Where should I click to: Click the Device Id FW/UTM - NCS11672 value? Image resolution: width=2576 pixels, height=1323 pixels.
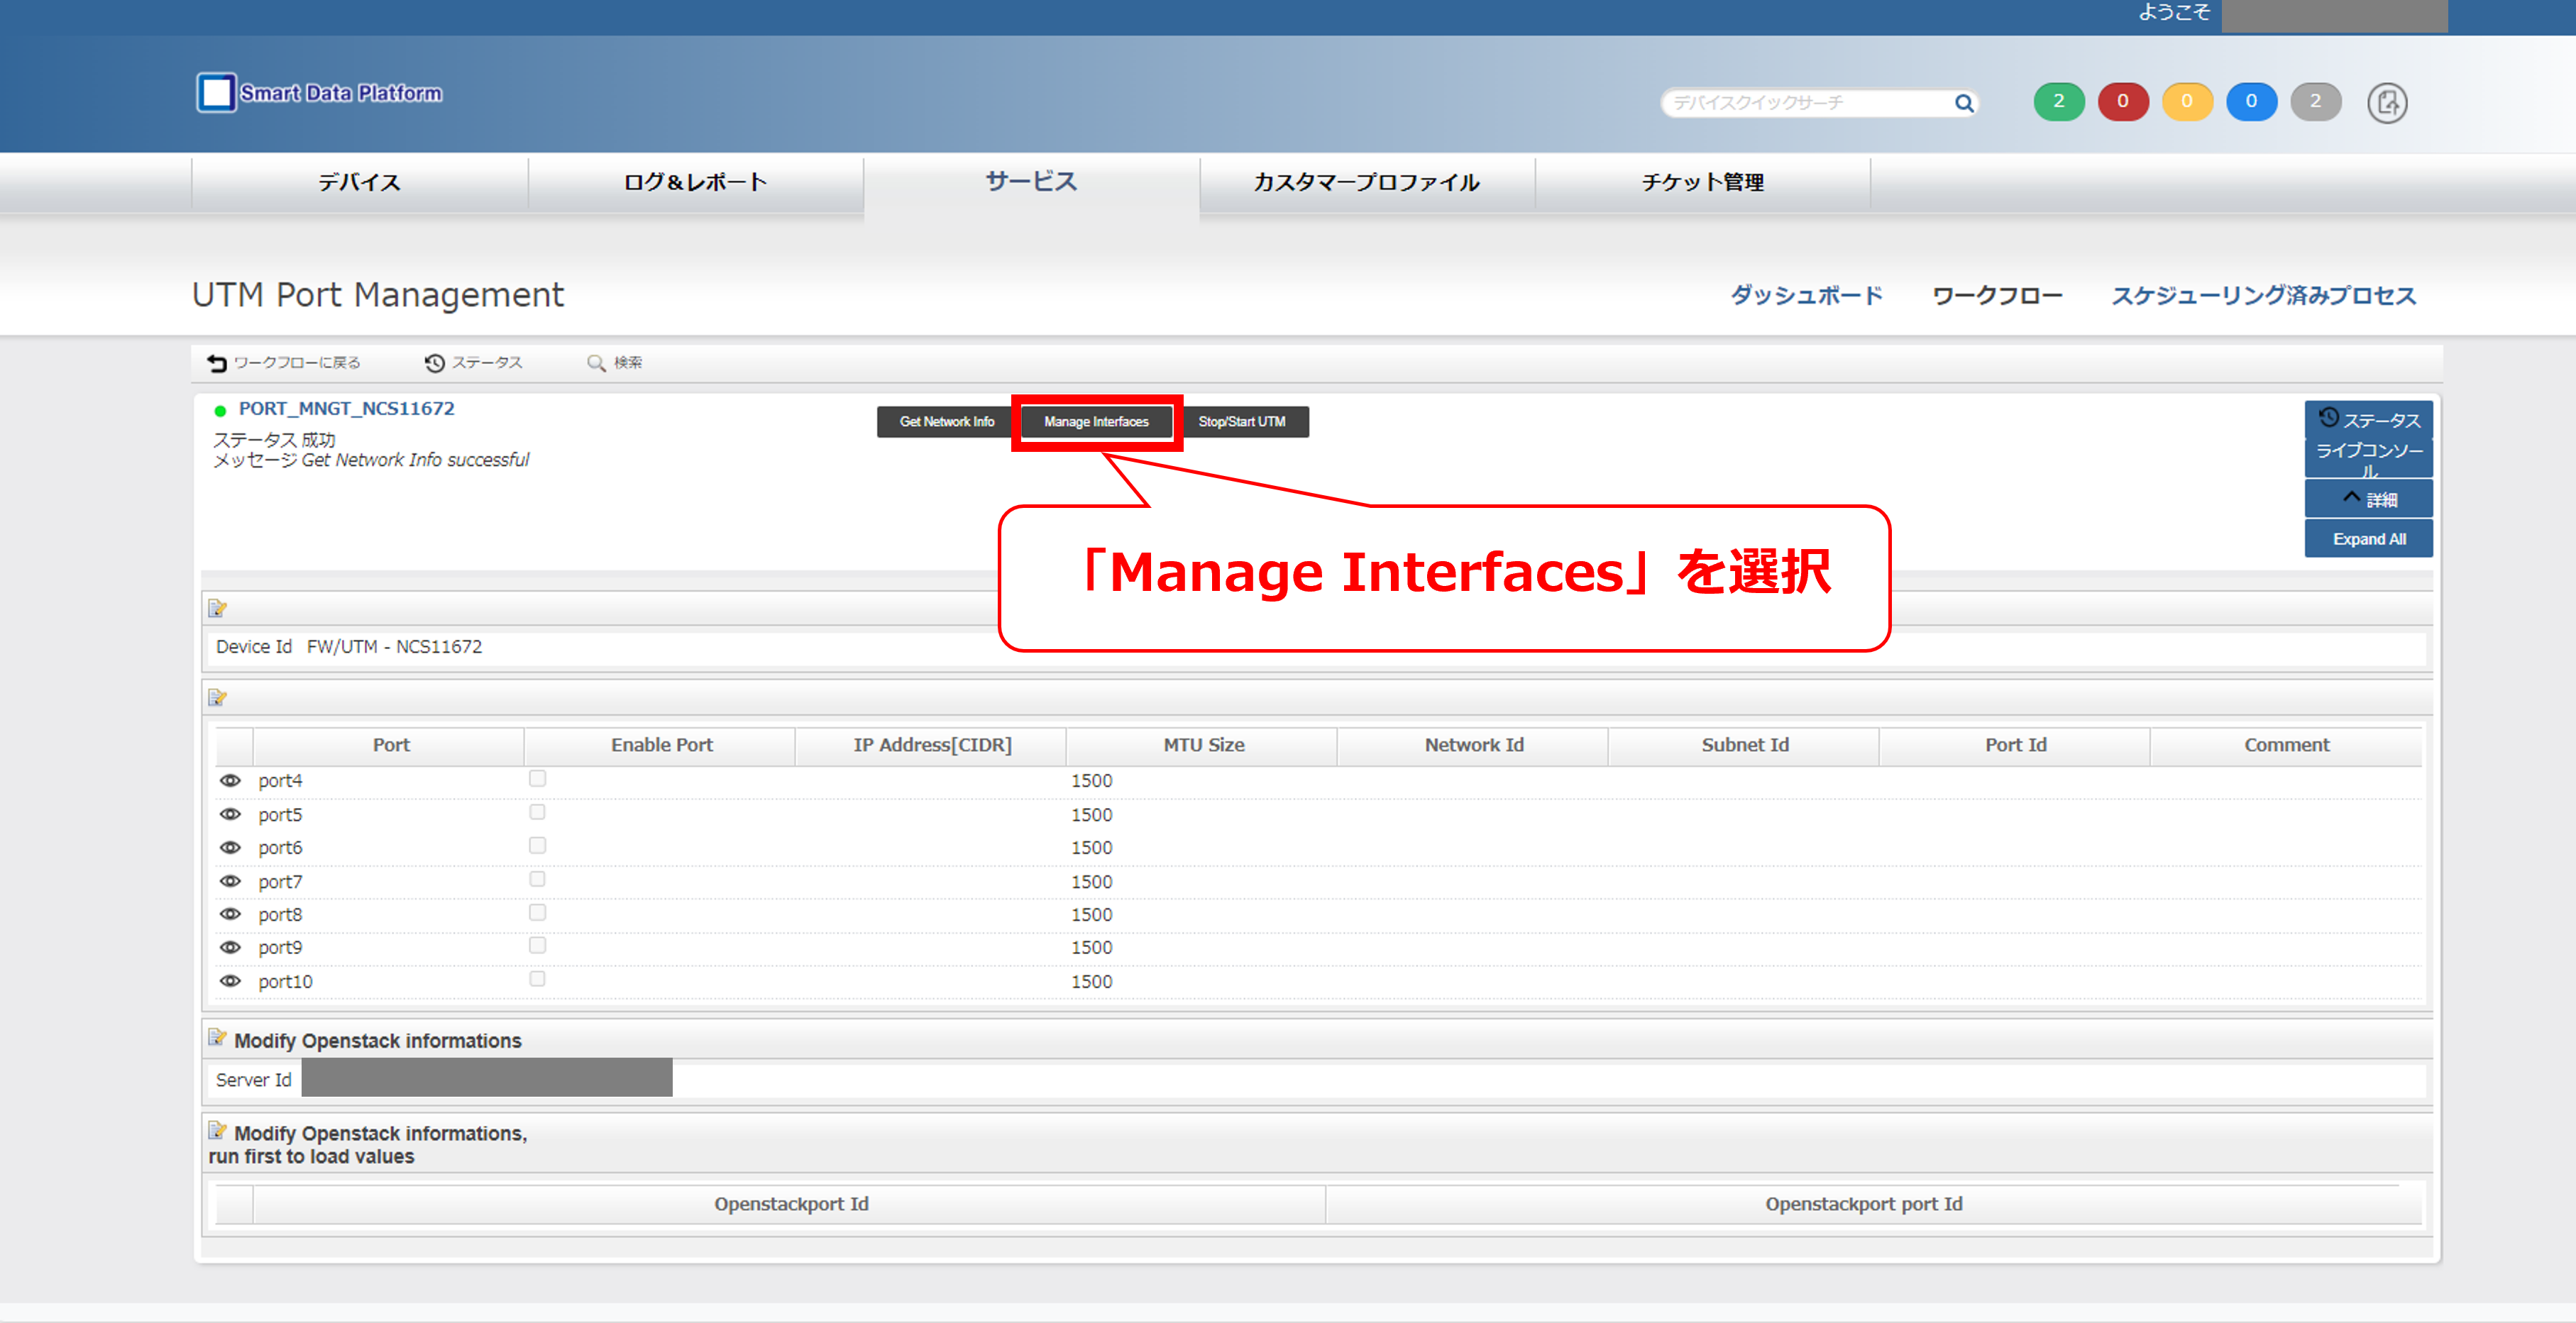point(394,647)
